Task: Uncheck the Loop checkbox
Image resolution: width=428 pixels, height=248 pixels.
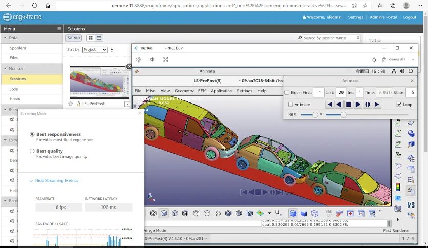Action: point(399,105)
